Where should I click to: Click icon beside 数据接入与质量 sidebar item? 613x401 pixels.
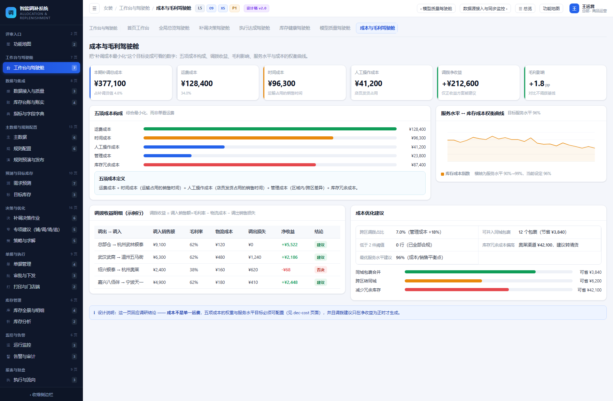pos(8,91)
